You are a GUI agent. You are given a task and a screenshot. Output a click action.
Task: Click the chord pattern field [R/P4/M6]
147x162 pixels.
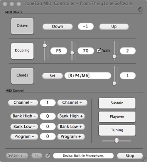tap(88, 76)
